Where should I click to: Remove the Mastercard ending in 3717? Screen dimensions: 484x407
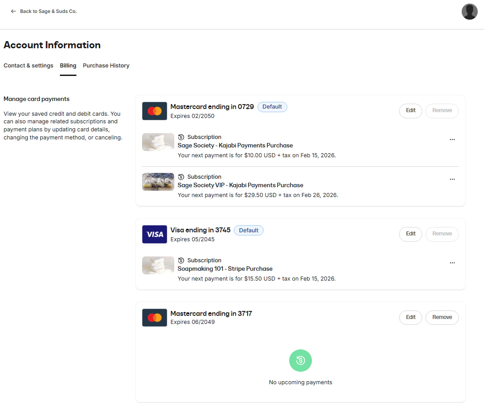(442, 318)
